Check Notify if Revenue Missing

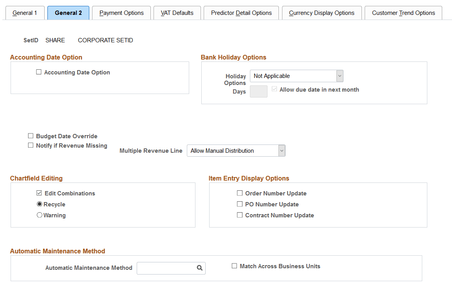(x=31, y=145)
